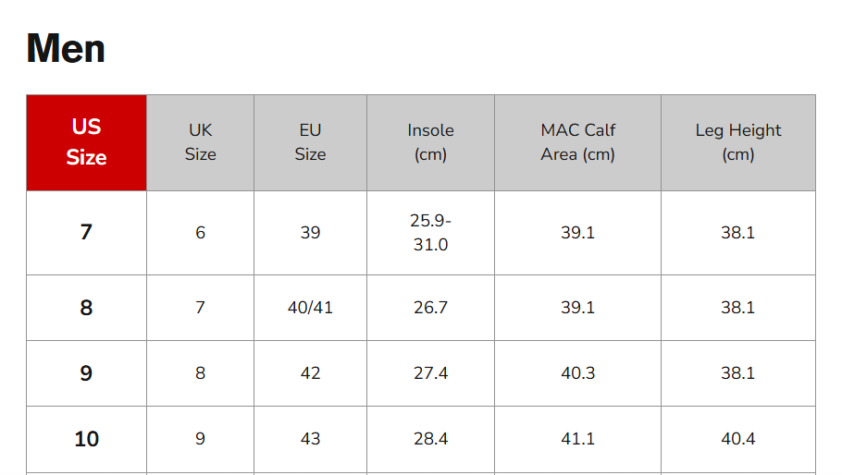Click the 40.3 calf area cell
This screenshot has height=475, width=842.
(577, 373)
